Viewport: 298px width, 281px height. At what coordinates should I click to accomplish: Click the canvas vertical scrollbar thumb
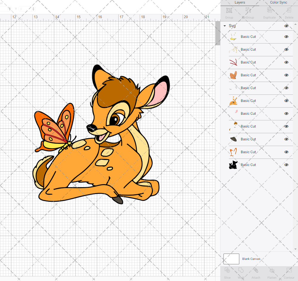tap(218, 33)
